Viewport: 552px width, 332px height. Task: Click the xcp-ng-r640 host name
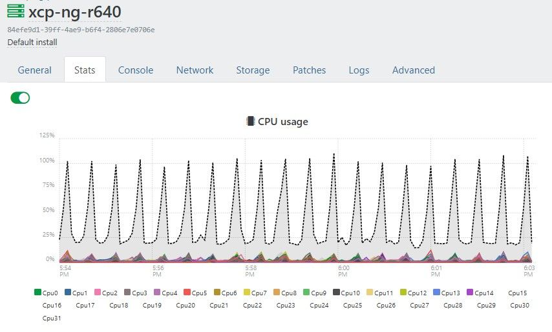tap(75, 12)
